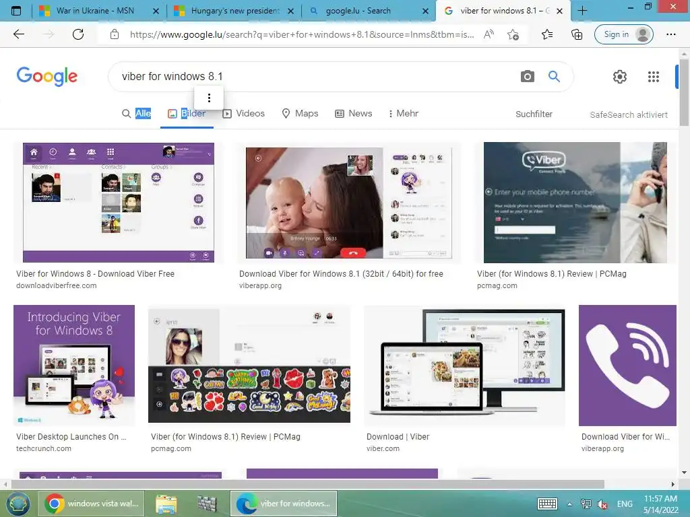Screen dimensions: 690x517
Task: Open a new browser tab
Action: coord(582,11)
